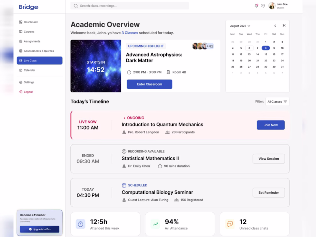Screen dimensions: 316x237
Task: Select August 6 in the calendar
Action: (x=249, y=48)
